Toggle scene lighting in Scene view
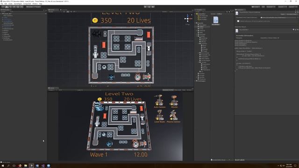299x168 pixels. [68, 12]
